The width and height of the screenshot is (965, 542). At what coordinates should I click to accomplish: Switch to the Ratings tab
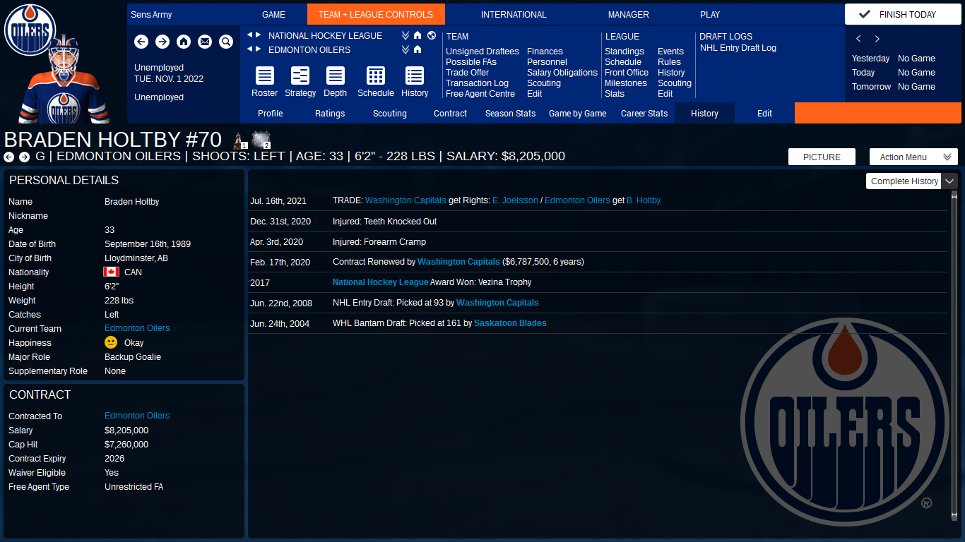click(330, 113)
